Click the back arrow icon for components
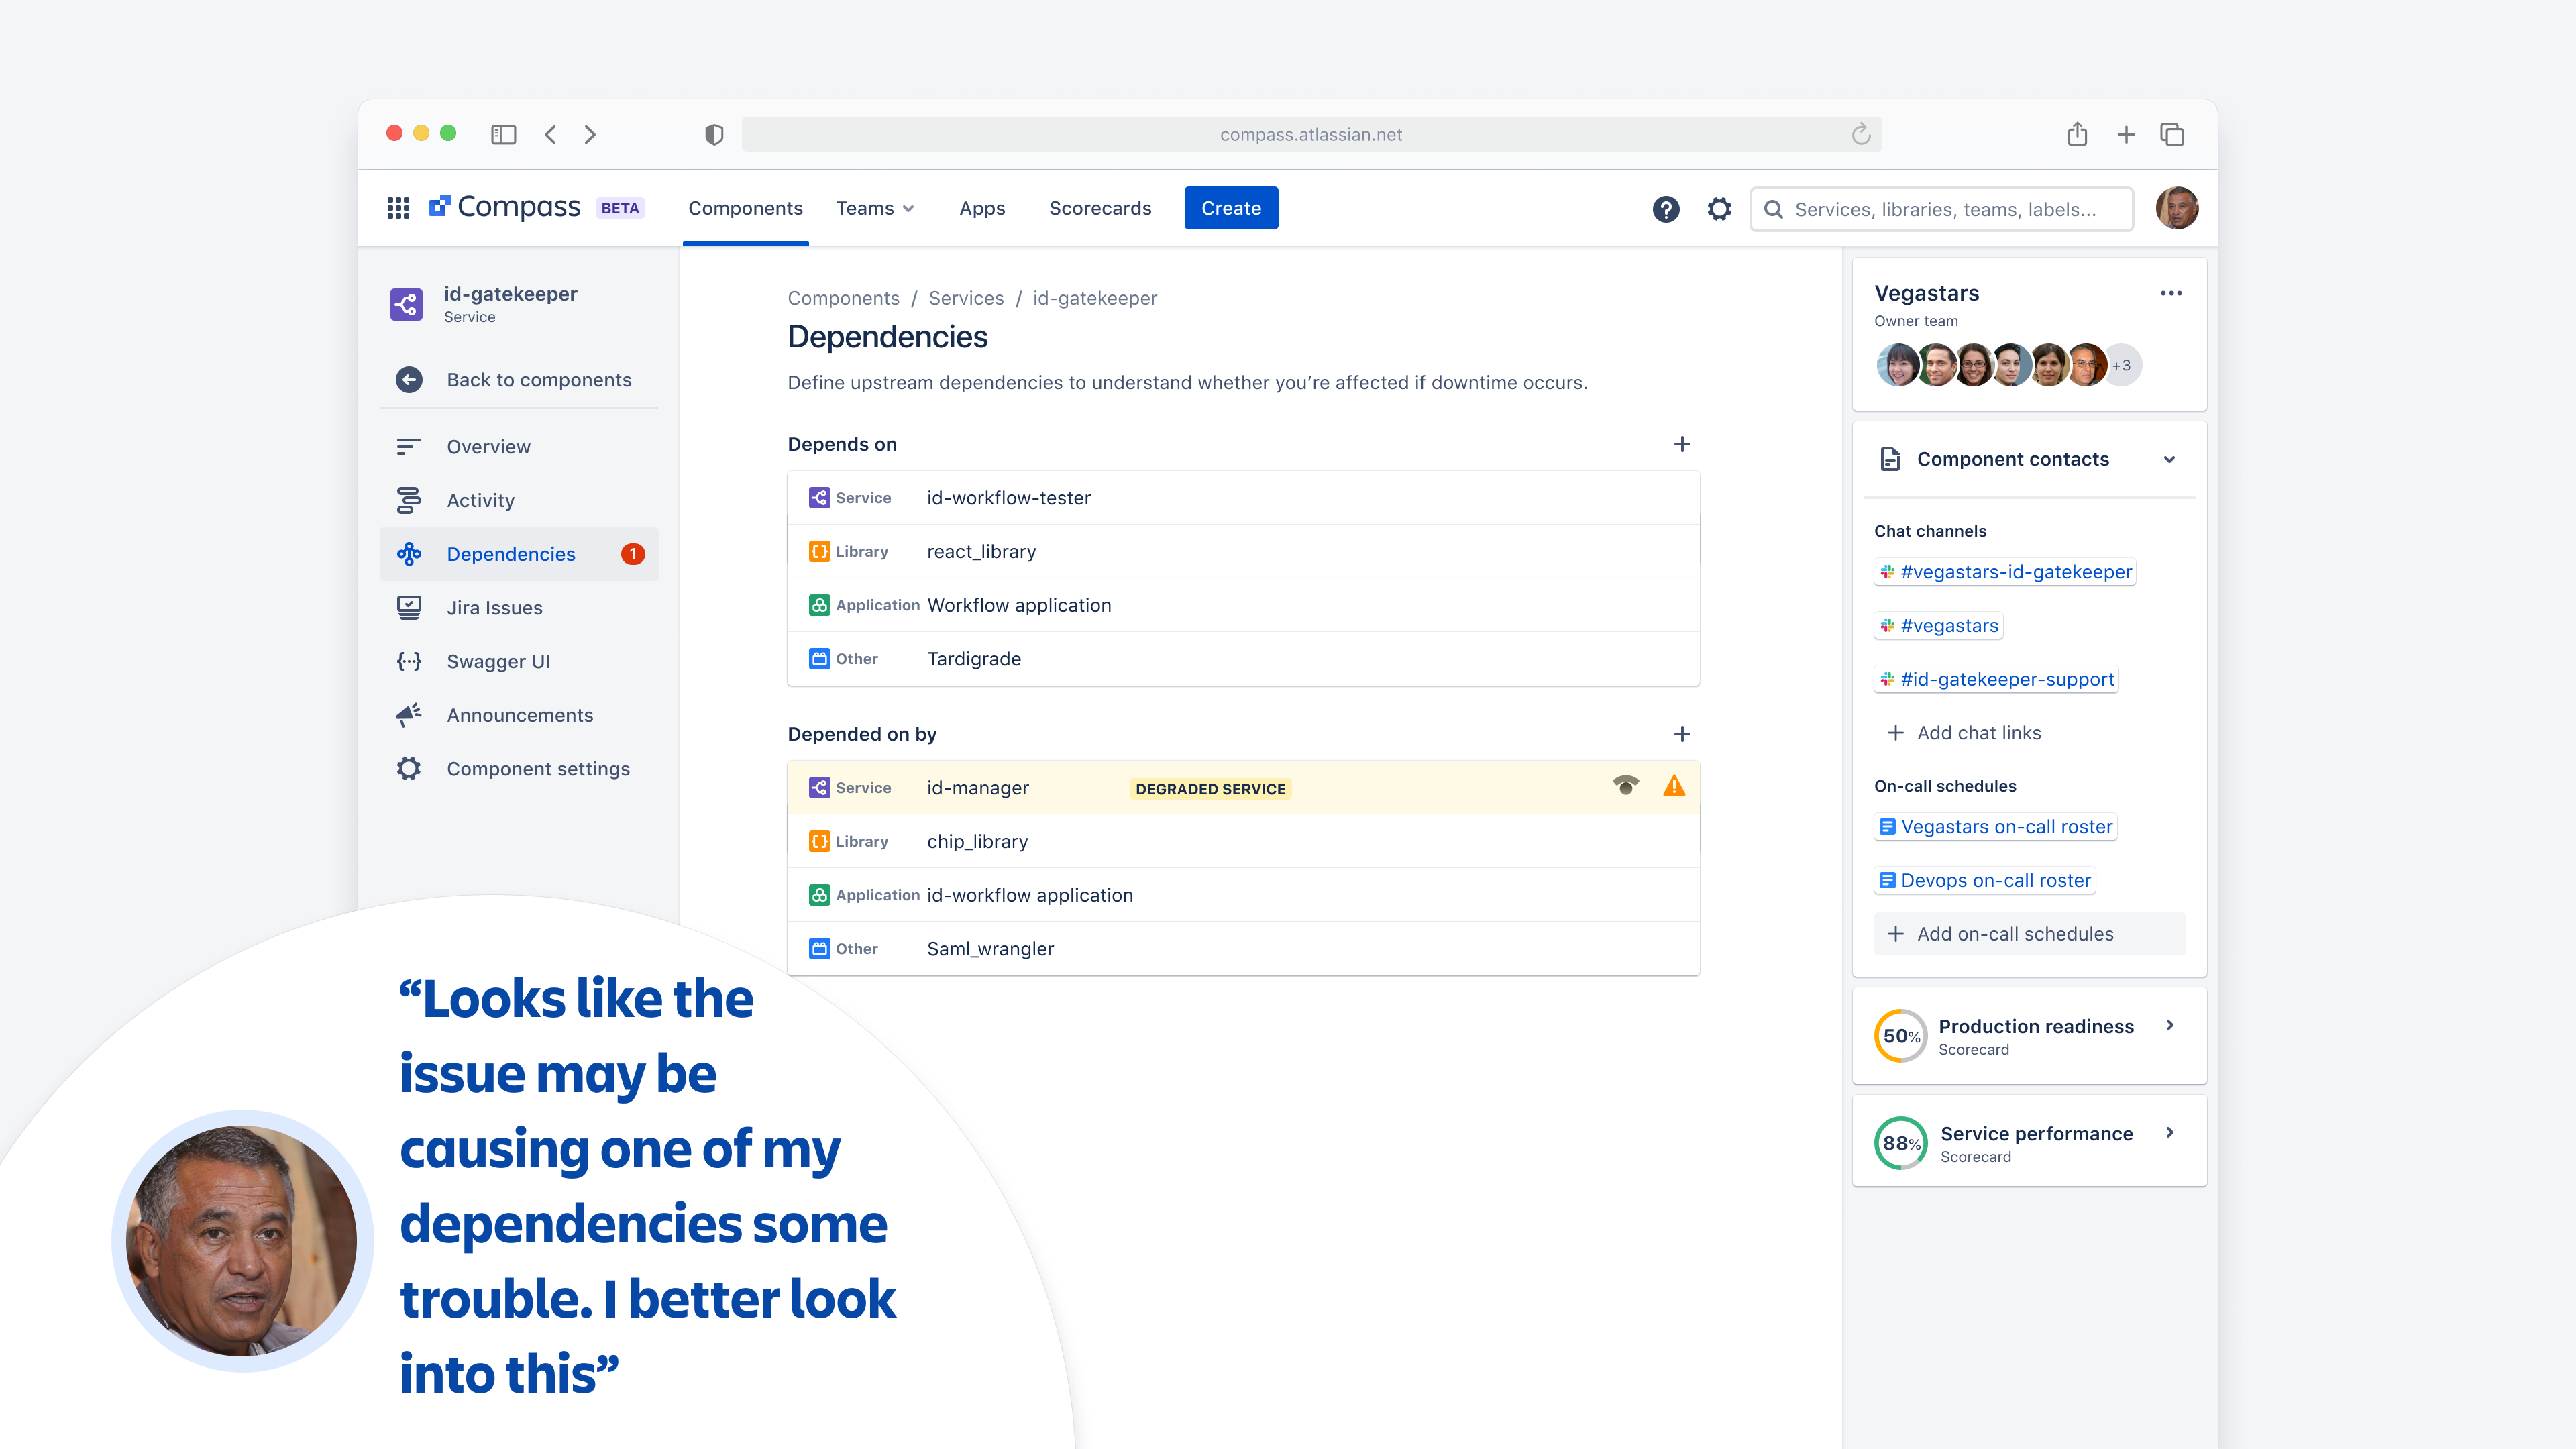Viewport: 2576px width, 1449px height. (409, 380)
